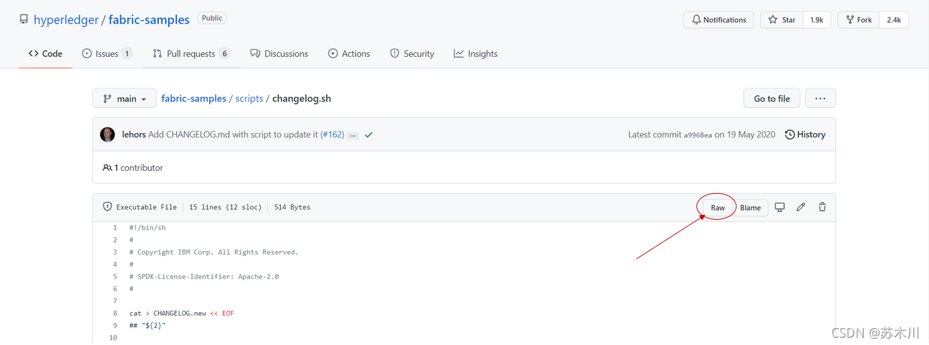929x345 pixels.
Task: Star the repository
Action: point(782,20)
